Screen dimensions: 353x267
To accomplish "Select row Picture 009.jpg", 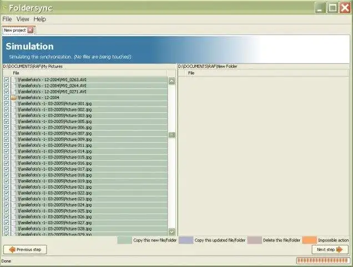I will click(x=89, y=140).
